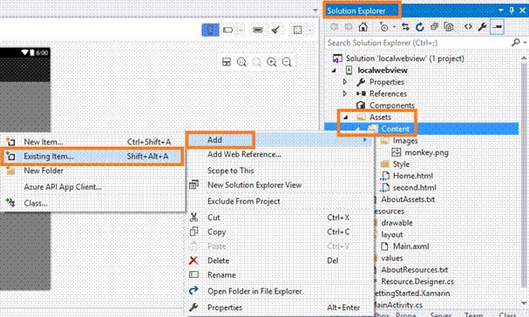
Task: Choose Existing Item... in the Add submenu
Action: pos(92,157)
